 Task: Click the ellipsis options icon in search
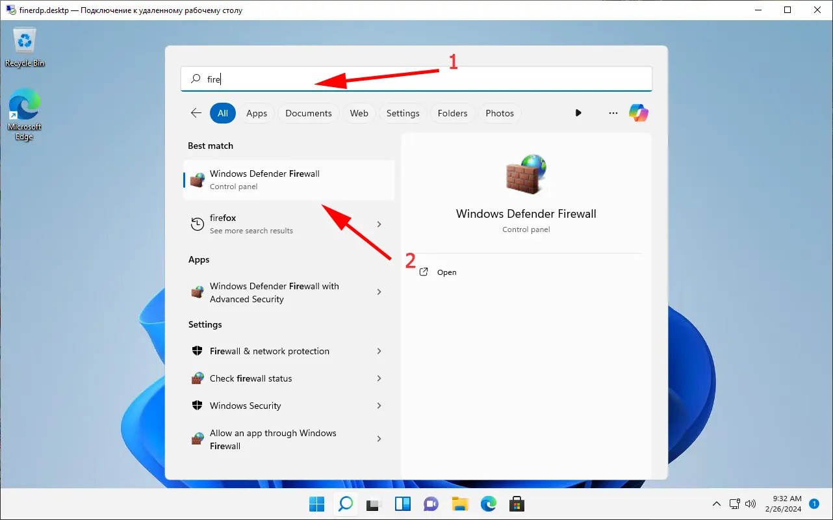(613, 112)
